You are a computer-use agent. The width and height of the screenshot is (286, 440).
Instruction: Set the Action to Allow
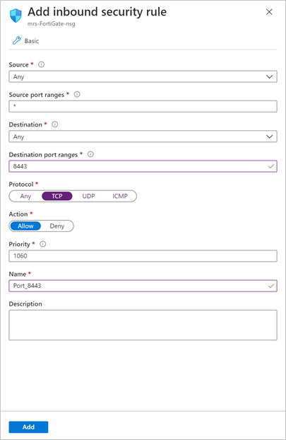click(x=25, y=226)
